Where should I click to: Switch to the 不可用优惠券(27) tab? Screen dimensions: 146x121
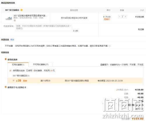tap(41, 65)
